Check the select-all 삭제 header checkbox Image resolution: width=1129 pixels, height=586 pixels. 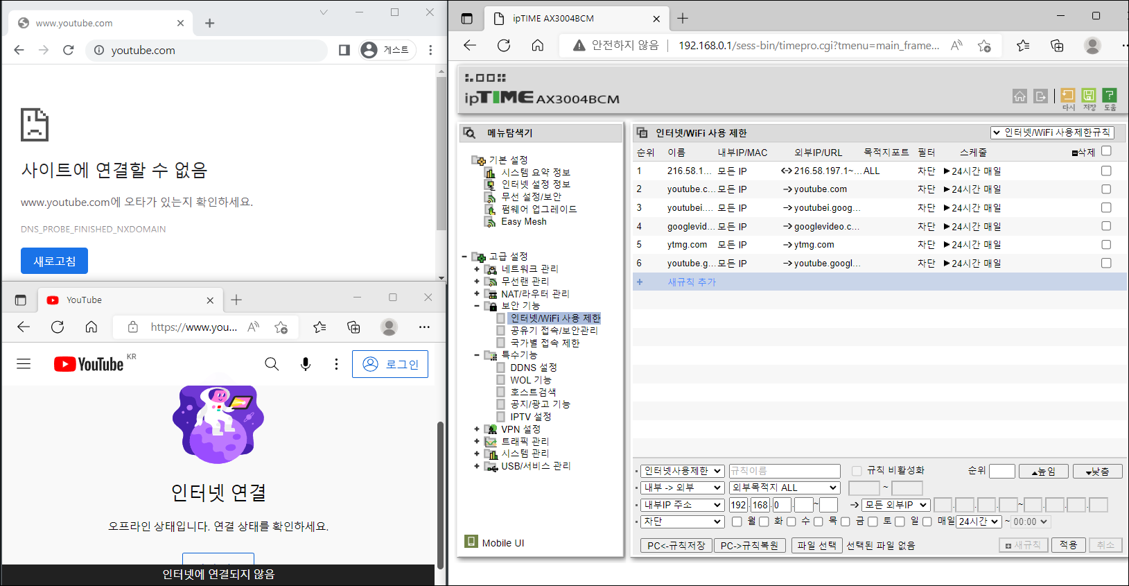(x=1106, y=150)
